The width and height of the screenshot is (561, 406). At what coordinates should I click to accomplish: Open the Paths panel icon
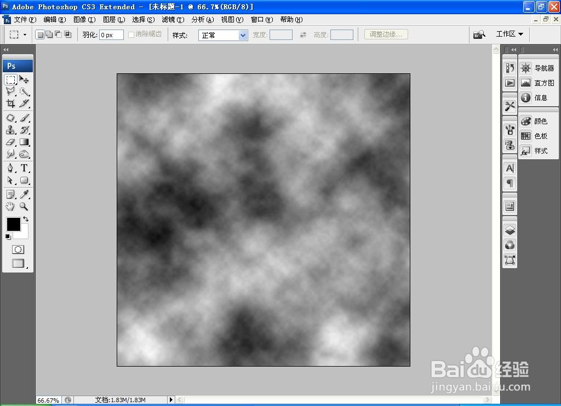click(510, 260)
